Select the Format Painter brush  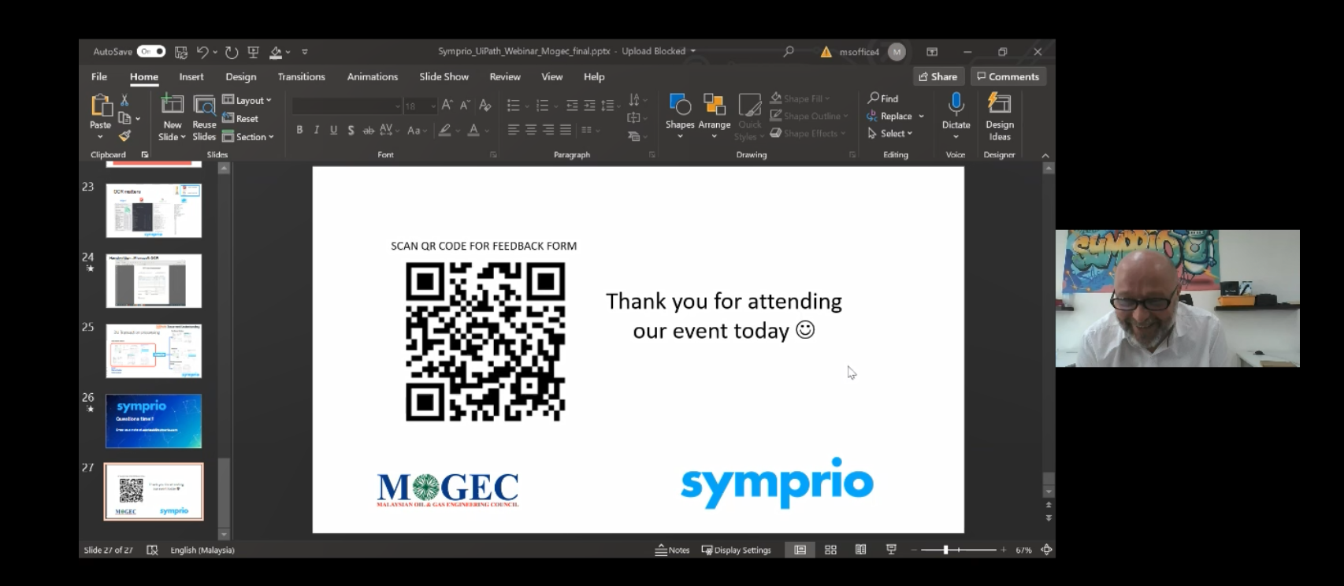click(124, 136)
